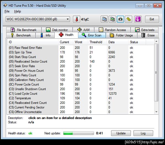Image resolution: width=165 pixels, height=145 pixels.
Task: Select the (04) Start/Stop Count row
Action: pyautogui.click(x=81, y=57)
